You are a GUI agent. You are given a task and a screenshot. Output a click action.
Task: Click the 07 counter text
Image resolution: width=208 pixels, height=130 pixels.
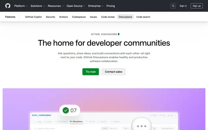(73, 110)
